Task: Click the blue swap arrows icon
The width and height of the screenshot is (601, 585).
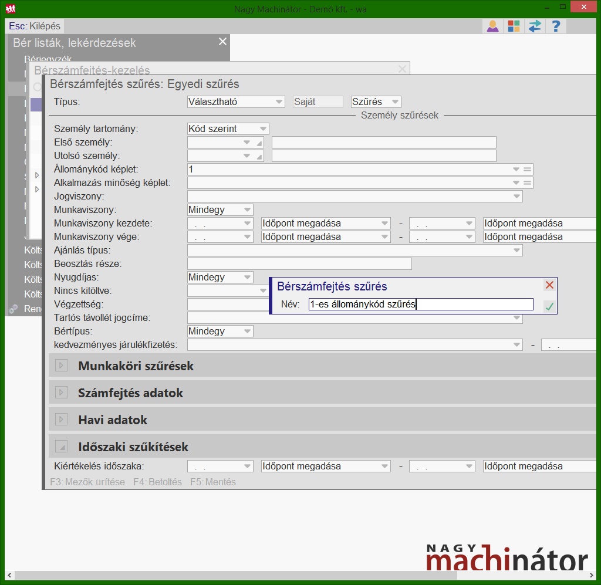Action: pos(535,26)
